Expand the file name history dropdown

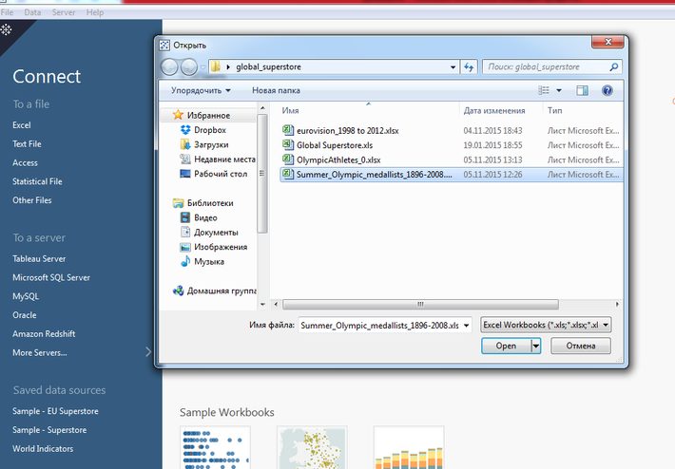tap(466, 326)
